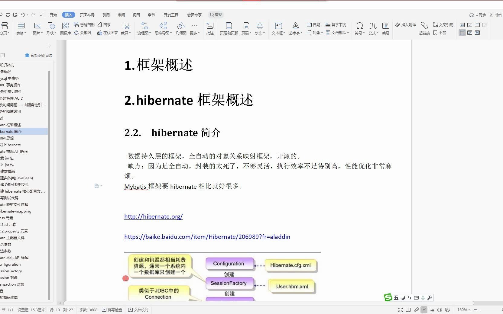
Task: Open the 图片 picture insert tool
Action: (x=38, y=29)
